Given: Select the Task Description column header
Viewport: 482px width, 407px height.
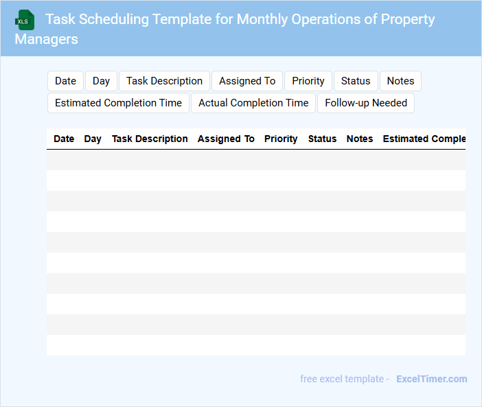Looking at the screenshot, I should coord(150,139).
